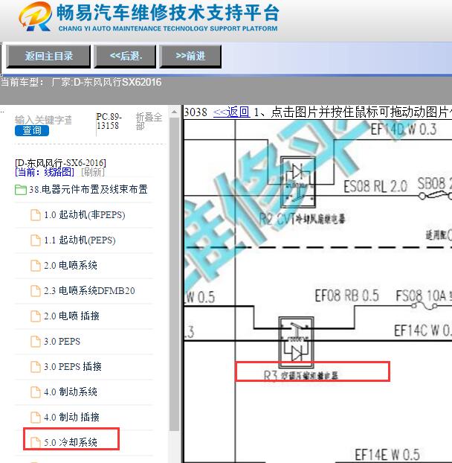Viewport: 452px width, 463px height.
Task: Open 1.0 起动机(非PEPS) document
Action: click(84, 215)
